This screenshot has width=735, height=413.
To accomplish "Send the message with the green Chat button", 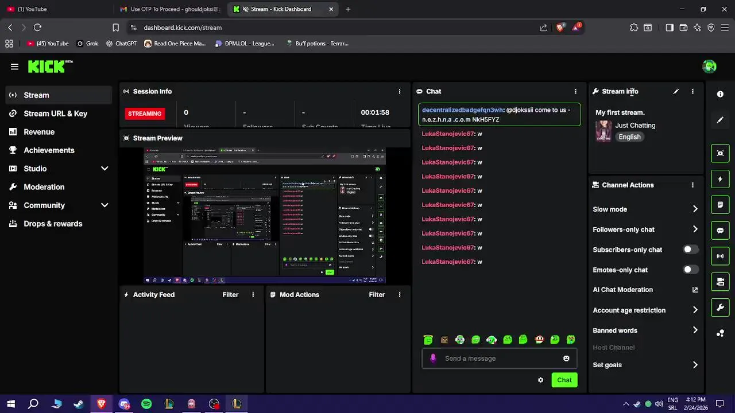I will [x=564, y=380].
